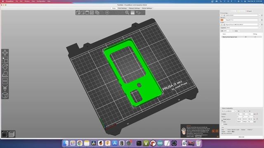This screenshot has height=148, width=264.
Task: Select Back phone bezel test in object list
Action: point(230,37)
